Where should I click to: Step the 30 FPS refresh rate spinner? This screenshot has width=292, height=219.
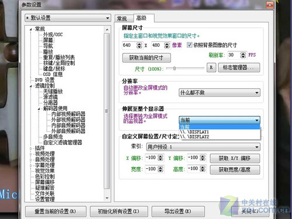pyautogui.click(x=243, y=55)
